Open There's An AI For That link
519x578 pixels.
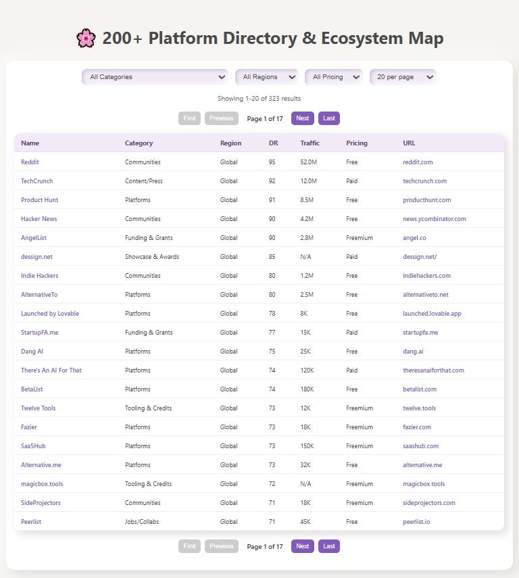click(x=51, y=370)
